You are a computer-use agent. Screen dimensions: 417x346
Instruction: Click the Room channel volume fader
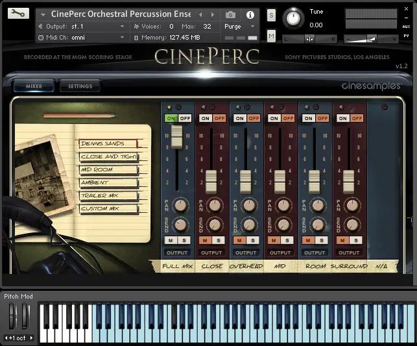tap(314, 182)
